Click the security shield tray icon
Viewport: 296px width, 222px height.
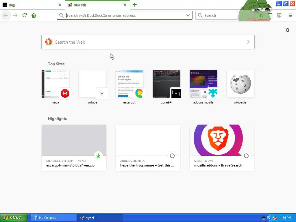pyautogui.click(x=275, y=218)
